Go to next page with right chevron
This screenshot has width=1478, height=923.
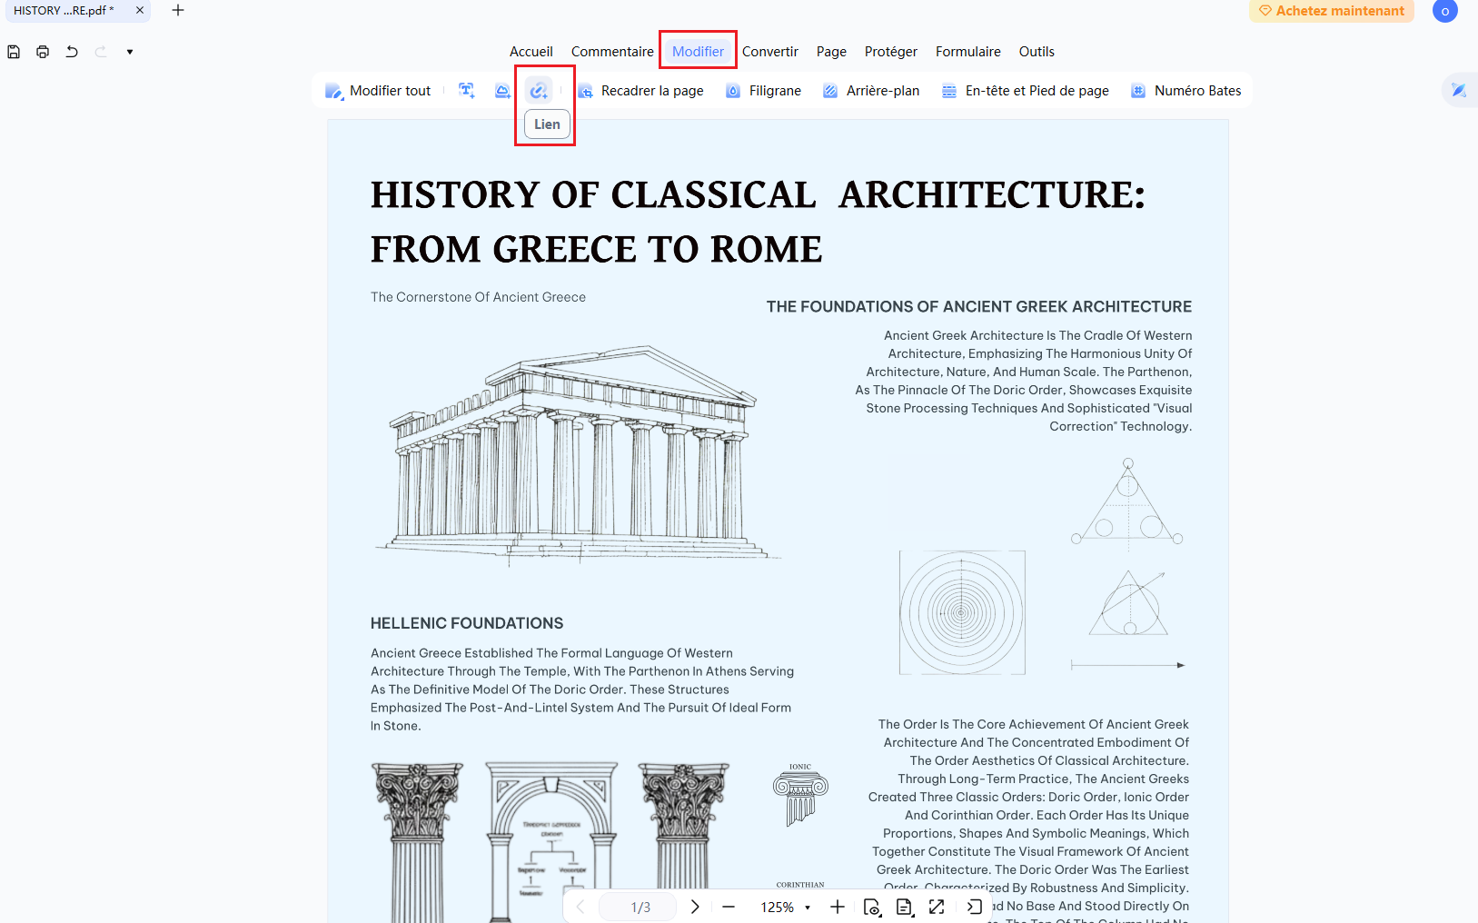[695, 907]
